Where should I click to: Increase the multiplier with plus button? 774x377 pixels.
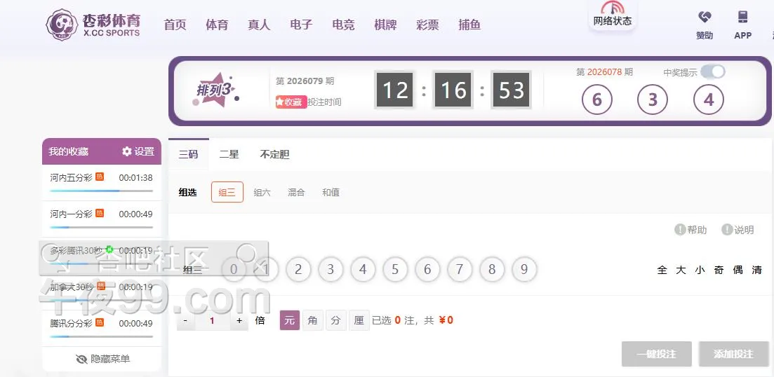pos(239,321)
